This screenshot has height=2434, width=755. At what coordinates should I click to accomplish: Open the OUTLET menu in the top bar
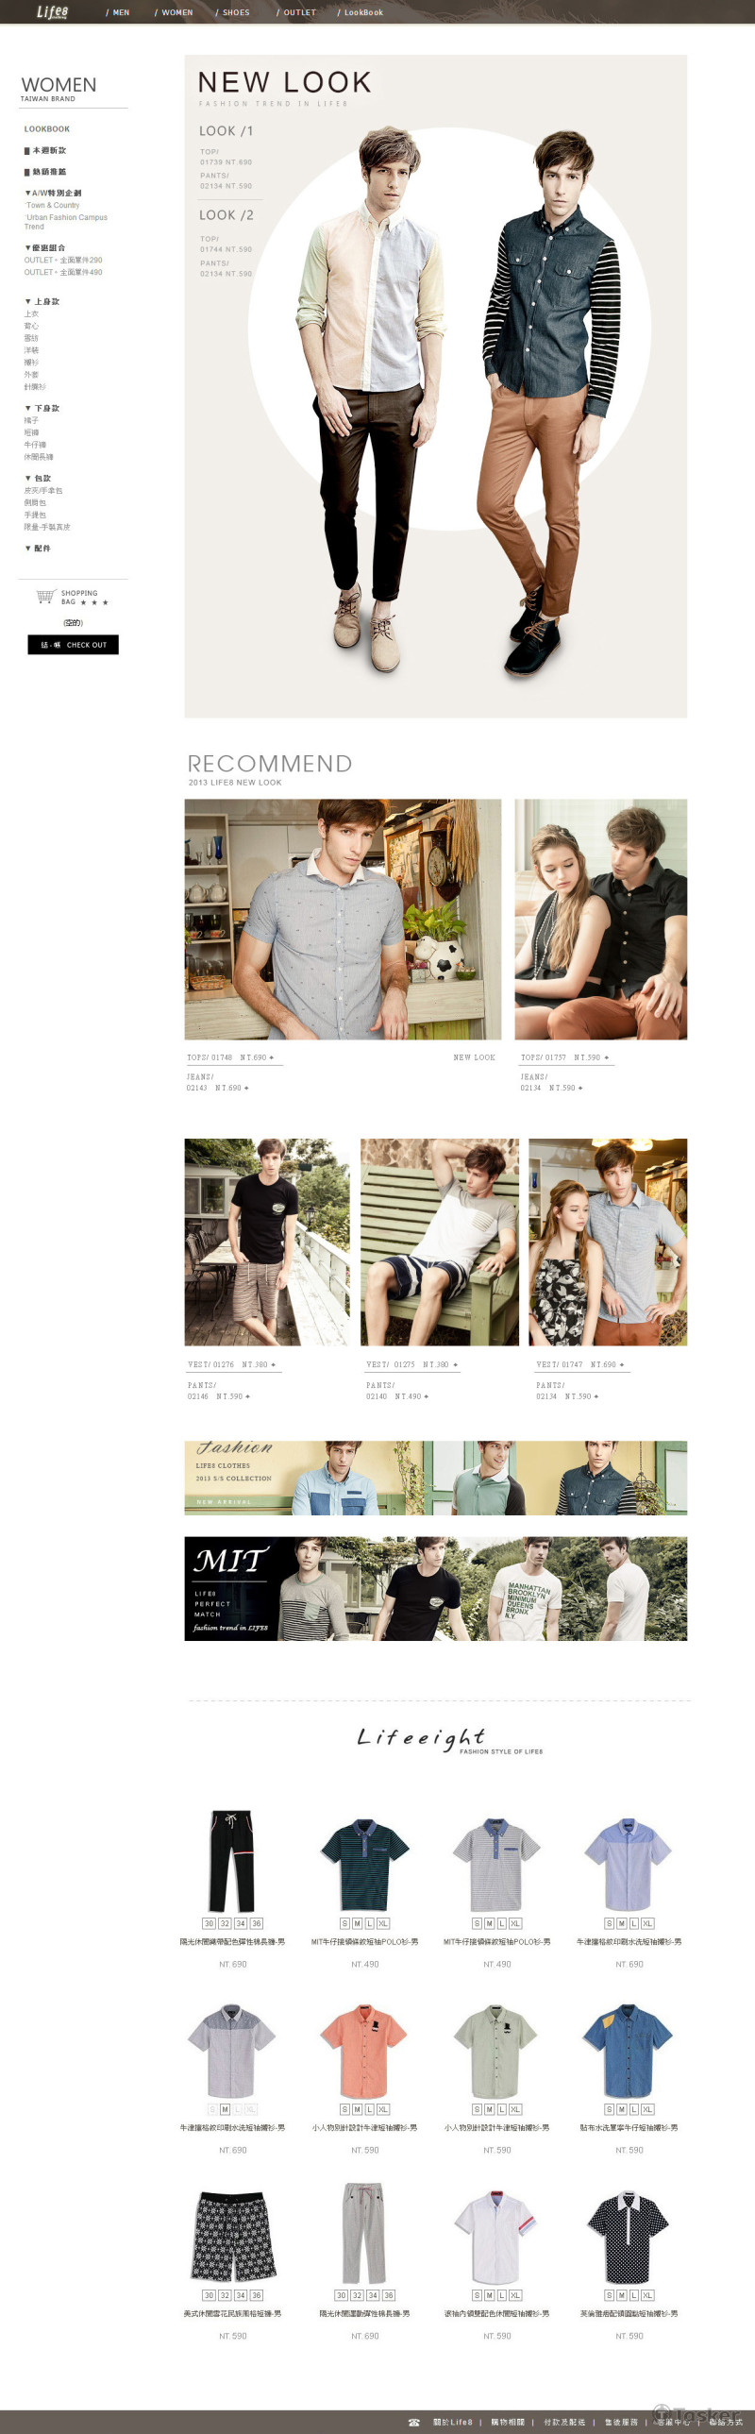coord(296,12)
